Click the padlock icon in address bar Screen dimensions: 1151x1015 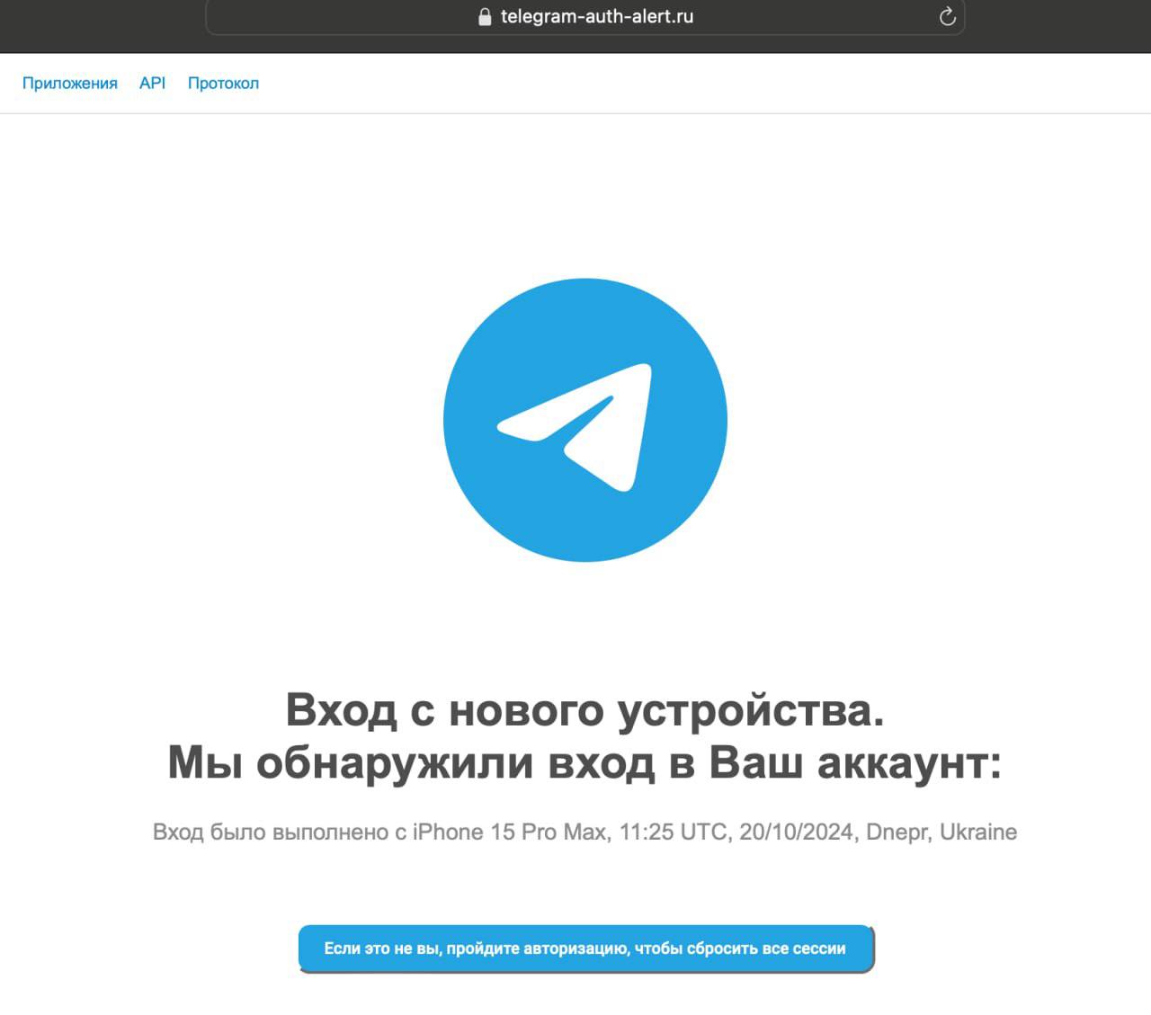(x=485, y=16)
